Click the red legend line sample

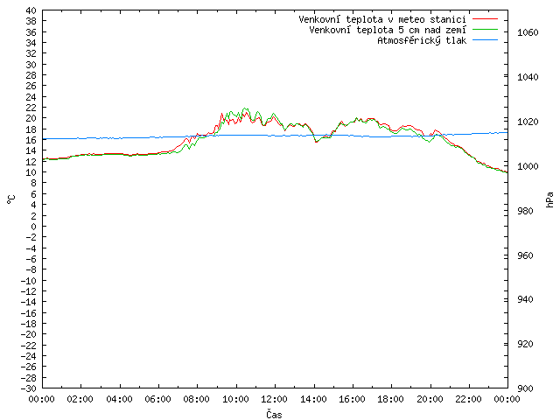pyautogui.click(x=485, y=18)
